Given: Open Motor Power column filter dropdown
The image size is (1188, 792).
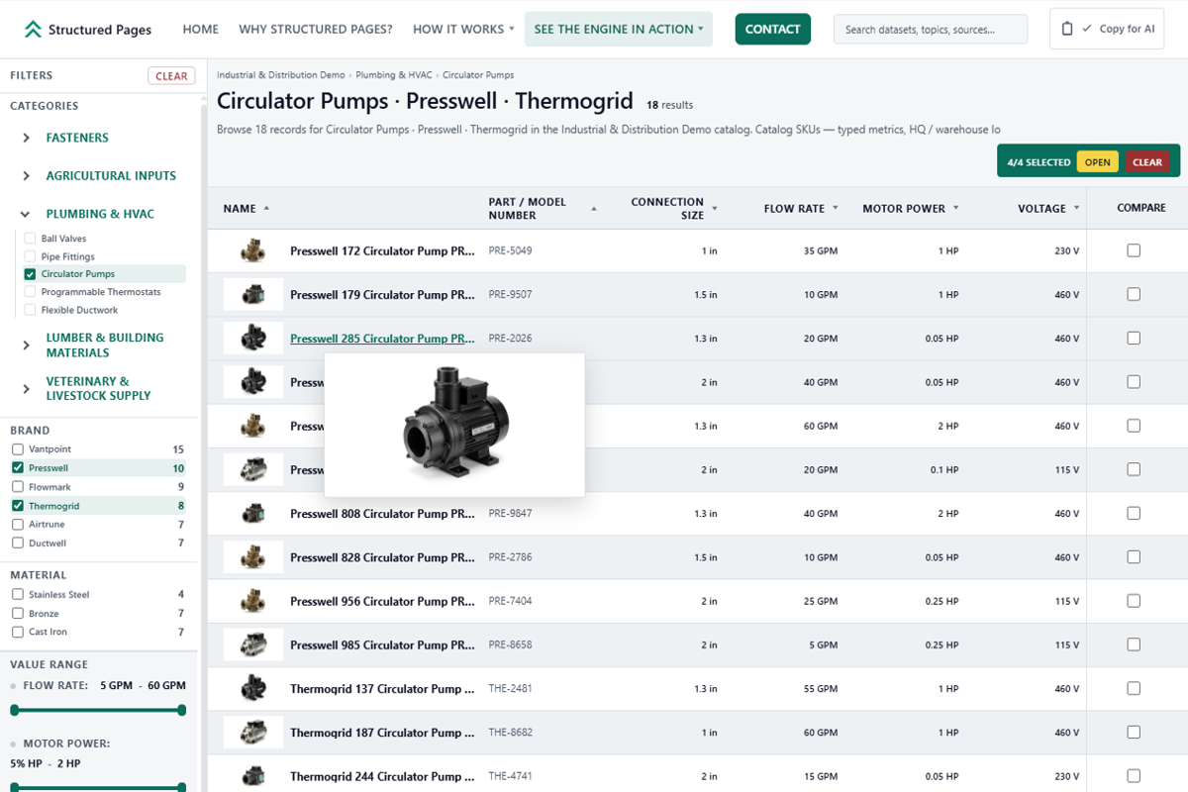Looking at the screenshot, I should click(955, 209).
